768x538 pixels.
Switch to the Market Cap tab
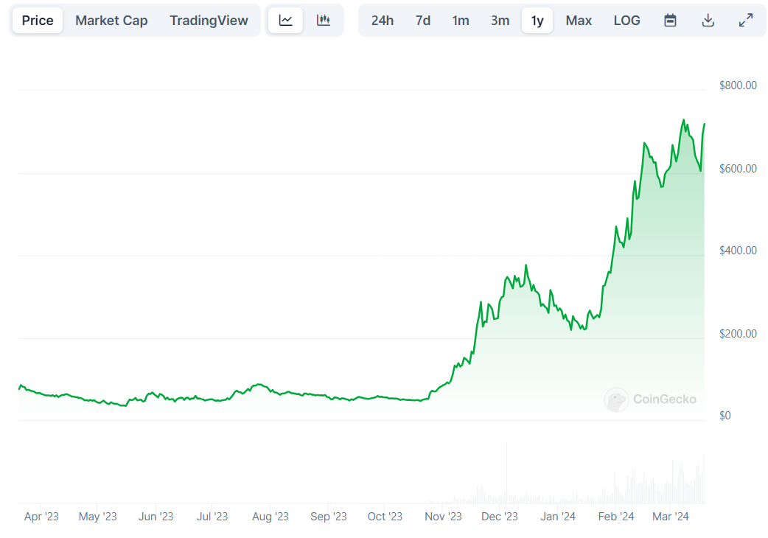coord(111,21)
